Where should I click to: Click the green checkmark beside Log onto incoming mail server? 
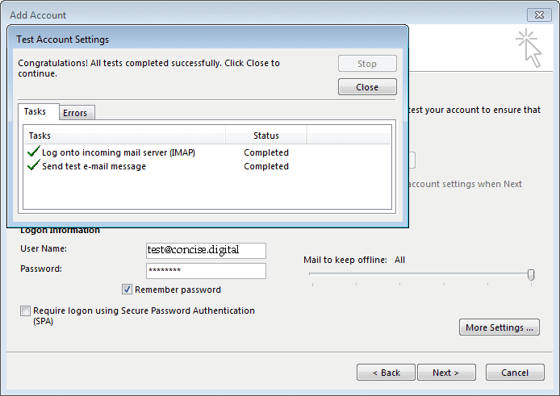pyautogui.click(x=33, y=152)
